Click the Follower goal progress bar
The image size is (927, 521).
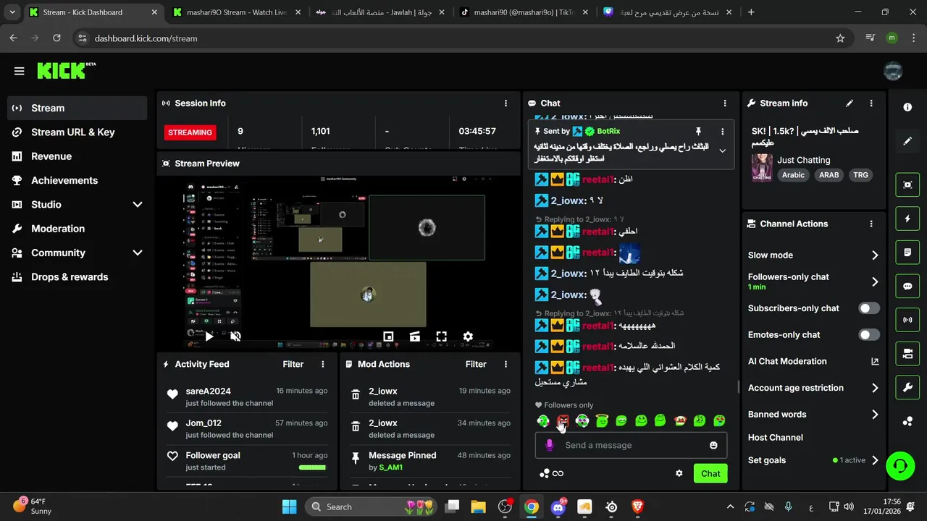coord(313,467)
